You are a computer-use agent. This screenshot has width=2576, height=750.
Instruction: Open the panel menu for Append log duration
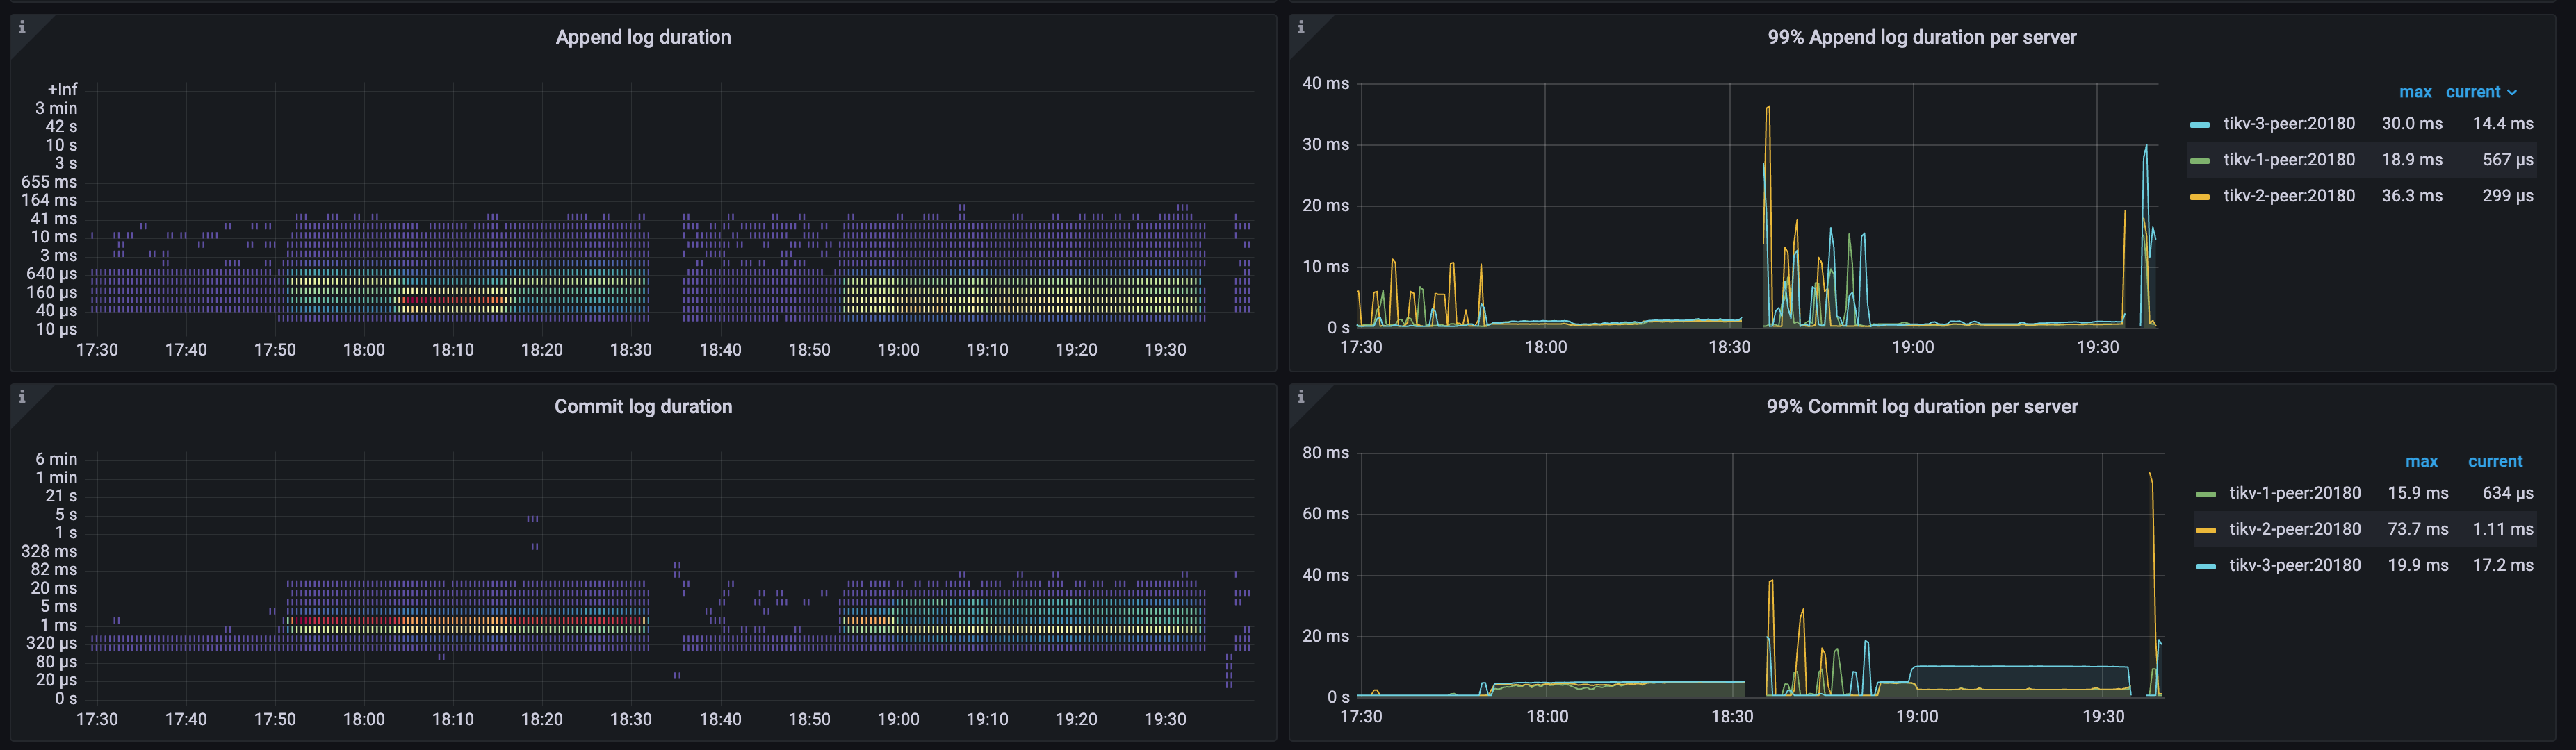click(x=643, y=37)
